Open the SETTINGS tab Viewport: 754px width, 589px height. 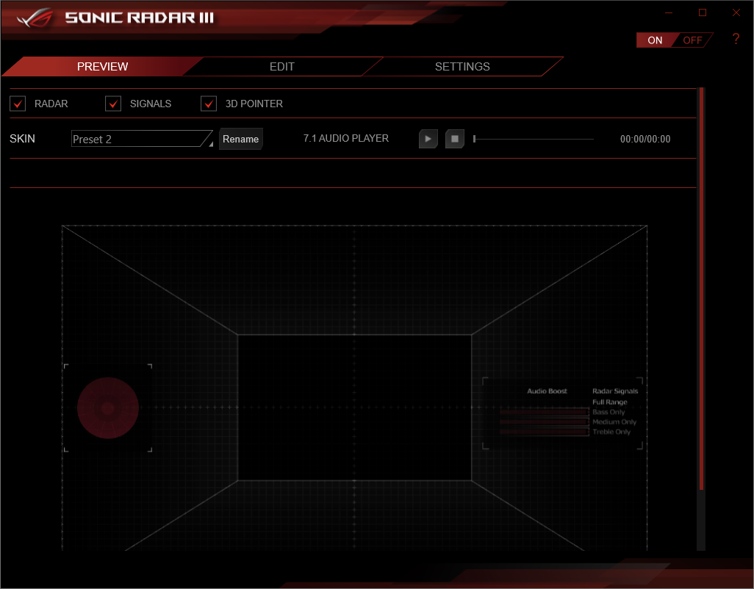(462, 66)
